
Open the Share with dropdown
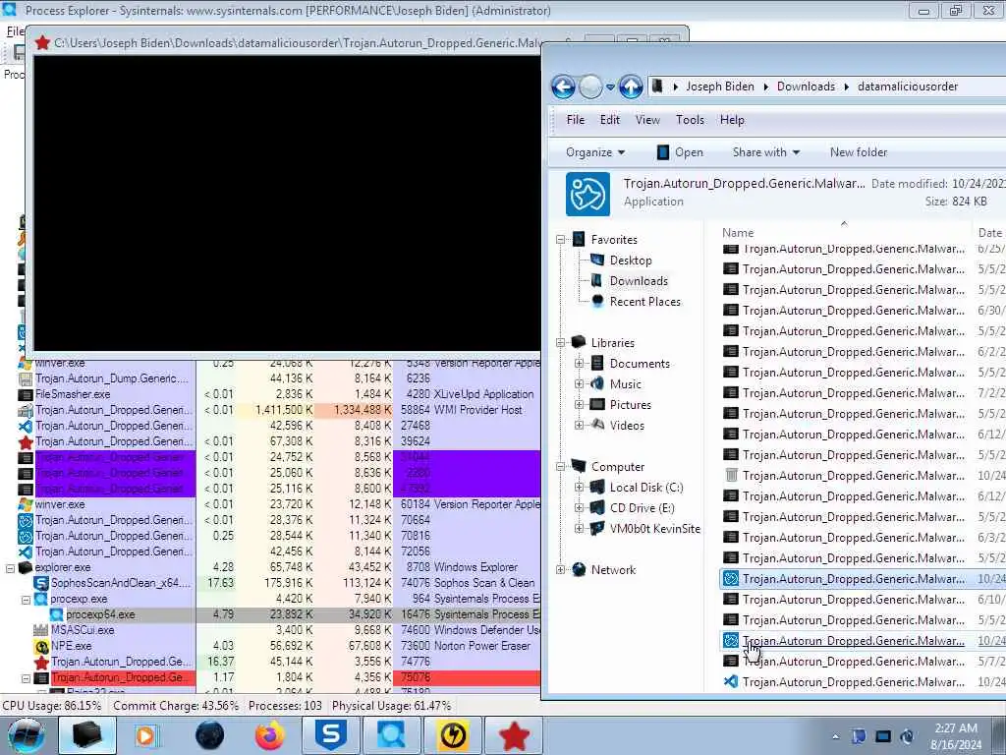click(x=766, y=152)
